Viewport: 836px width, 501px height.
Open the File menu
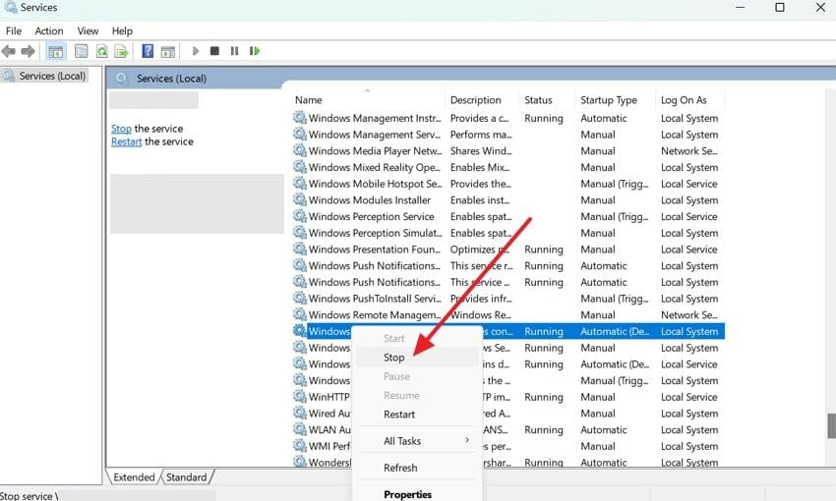coord(14,30)
